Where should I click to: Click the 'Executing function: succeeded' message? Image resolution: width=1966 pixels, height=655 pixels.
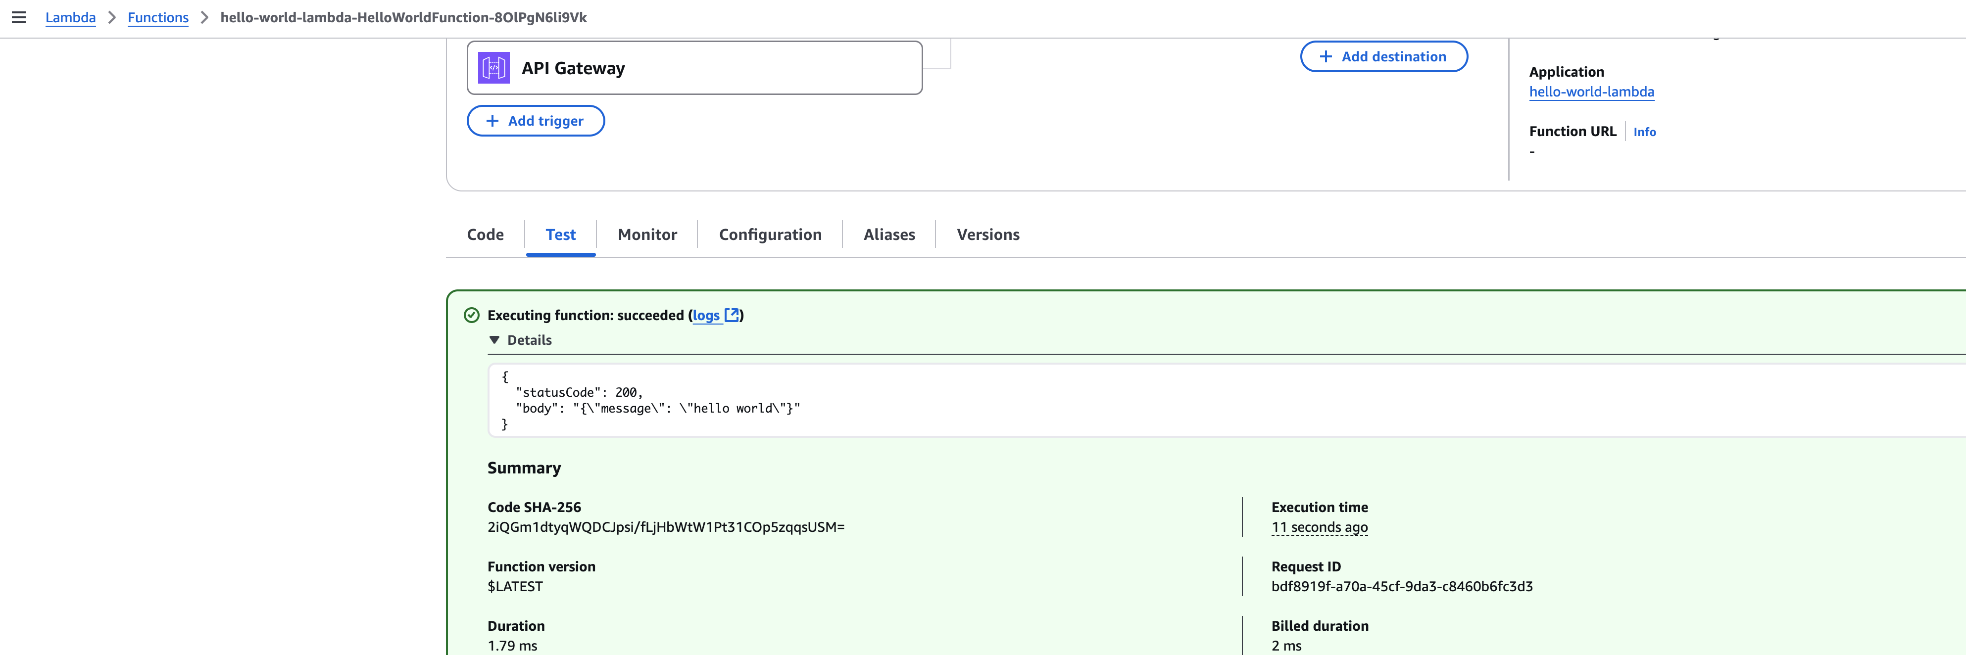586,315
